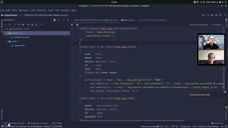This screenshot has height=128, width=228.
Task: Open the Refactor menu
Action: tap(42, 10)
